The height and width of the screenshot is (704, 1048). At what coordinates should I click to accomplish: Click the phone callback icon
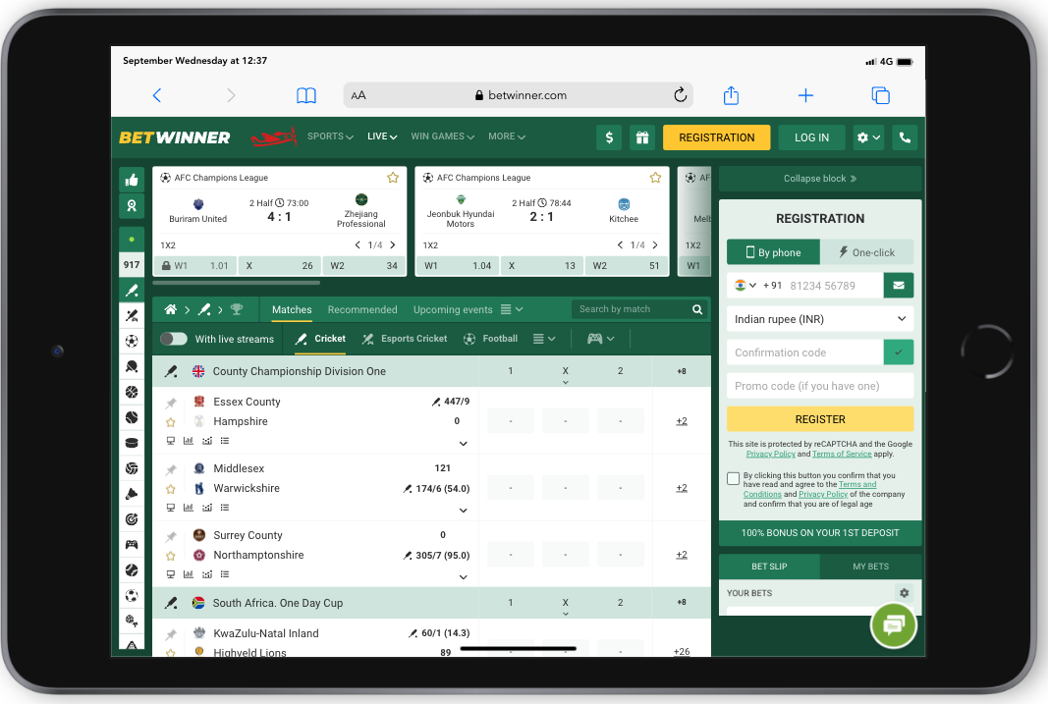tap(905, 137)
